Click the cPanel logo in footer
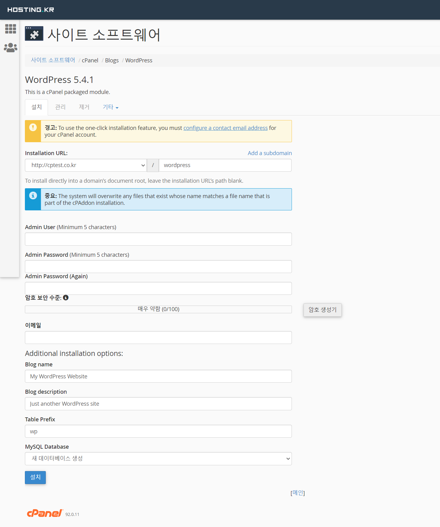Screen dimensions: 440x527 point(45,513)
